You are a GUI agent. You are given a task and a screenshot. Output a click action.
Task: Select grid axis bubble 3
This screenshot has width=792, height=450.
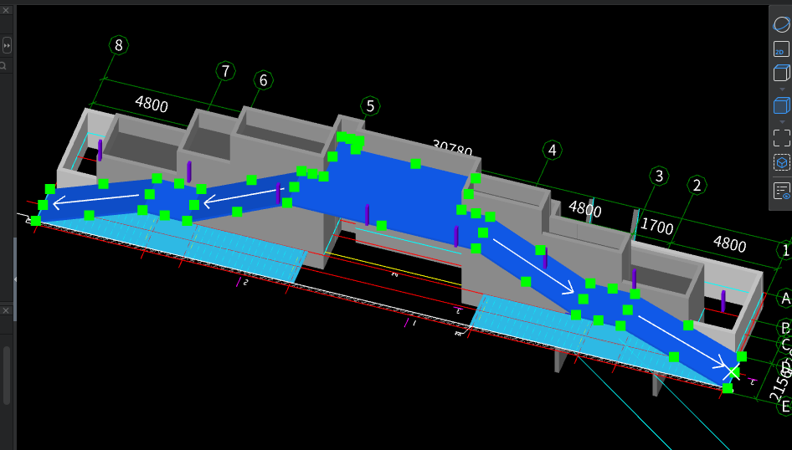click(x=659, y=176)
